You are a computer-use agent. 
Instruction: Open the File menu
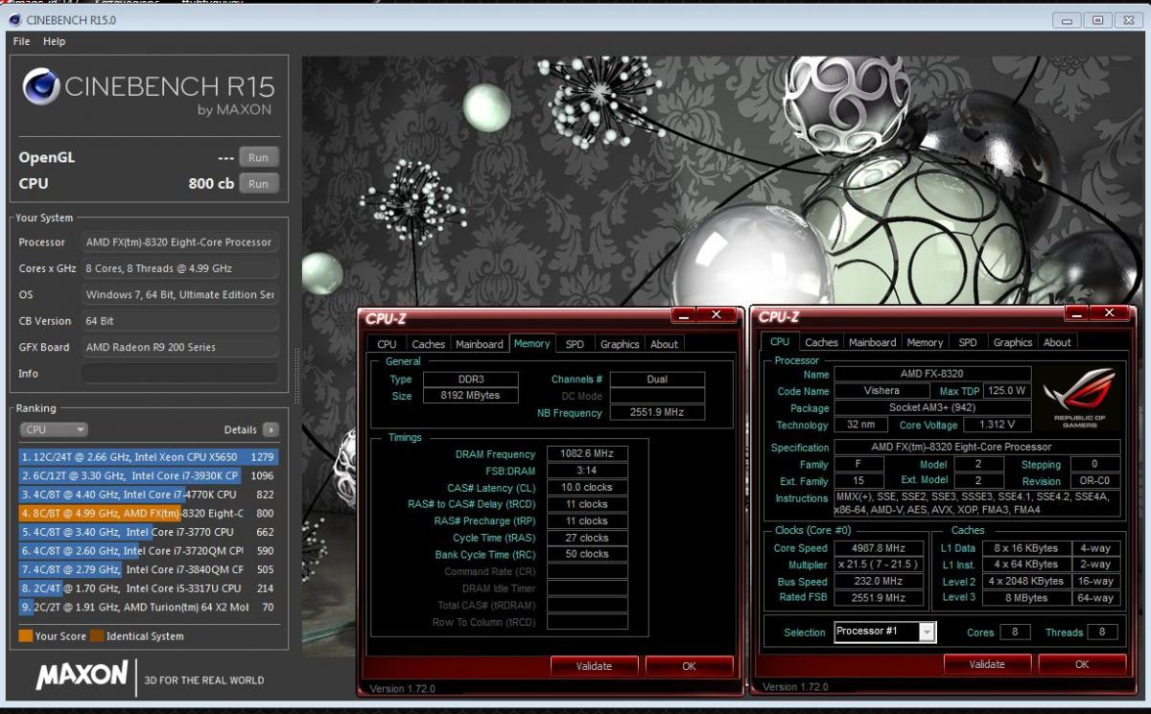point(21,41)
